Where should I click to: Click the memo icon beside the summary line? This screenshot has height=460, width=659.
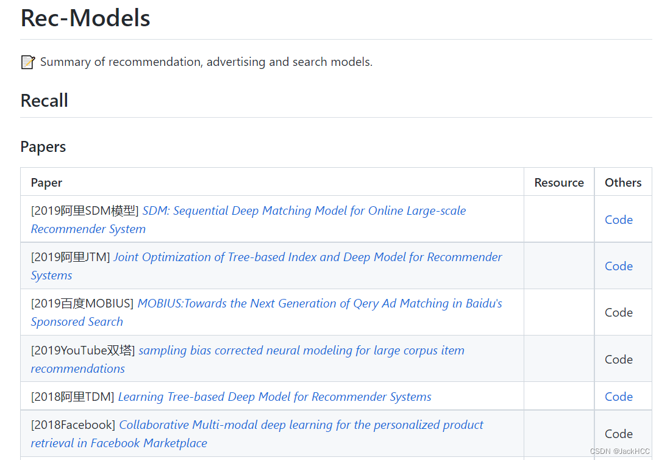click(x=28, y=62)
